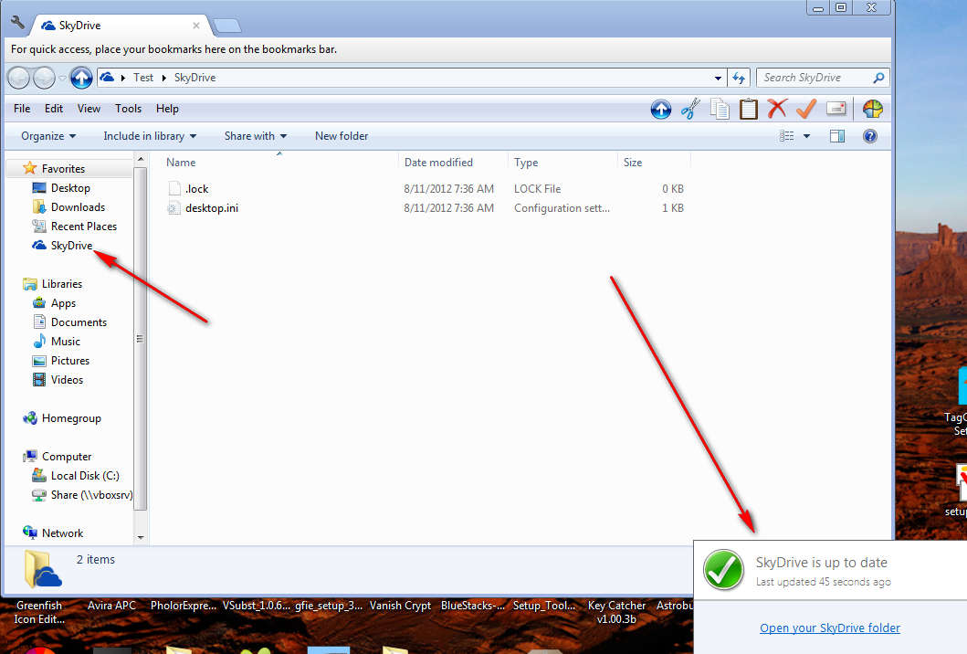
Task: Click Homegroup in navigation pane
Action: (x=71, y=417)
